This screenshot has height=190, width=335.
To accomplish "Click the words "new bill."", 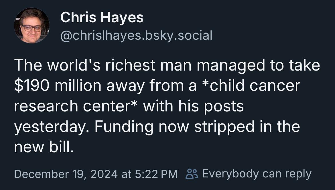I will click(x=44, y=147).
